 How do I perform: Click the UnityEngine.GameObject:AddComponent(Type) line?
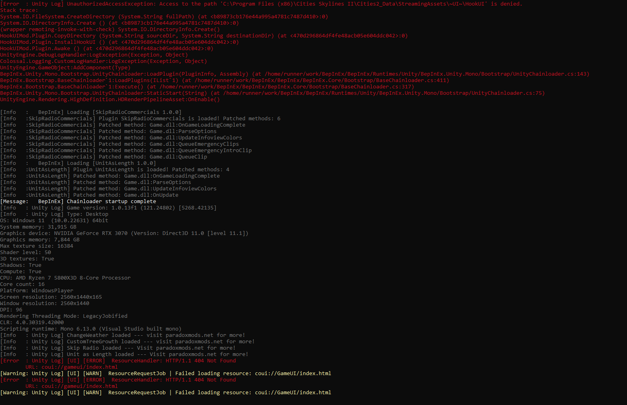click(x=65, y=68)
